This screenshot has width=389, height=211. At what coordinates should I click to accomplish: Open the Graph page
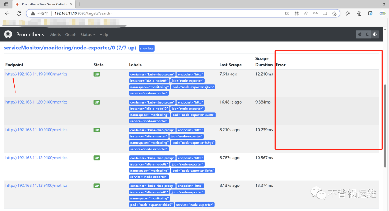71,35
